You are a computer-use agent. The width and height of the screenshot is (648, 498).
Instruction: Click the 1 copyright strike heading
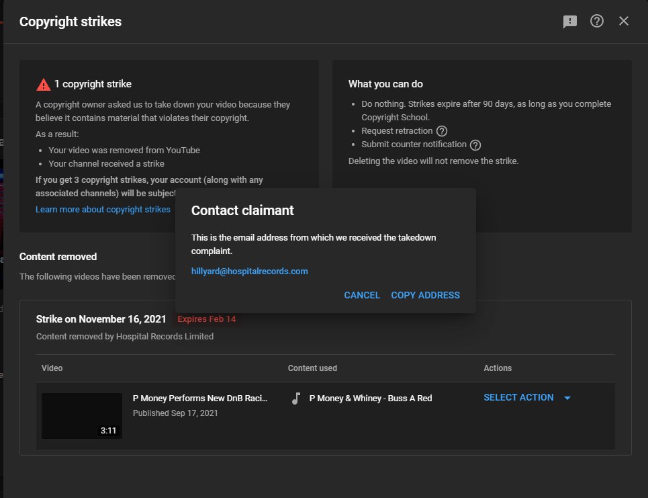point(93,84)
